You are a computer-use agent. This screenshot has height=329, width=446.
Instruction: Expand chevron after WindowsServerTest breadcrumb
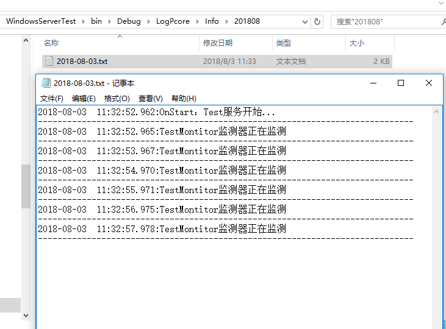[83, 21]
